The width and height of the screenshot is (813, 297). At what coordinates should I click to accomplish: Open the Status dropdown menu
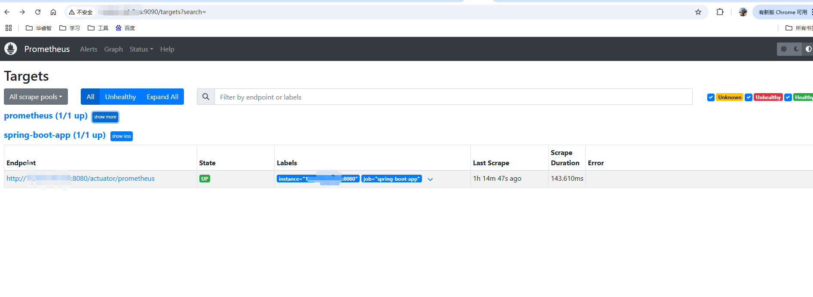pos(141,49)
